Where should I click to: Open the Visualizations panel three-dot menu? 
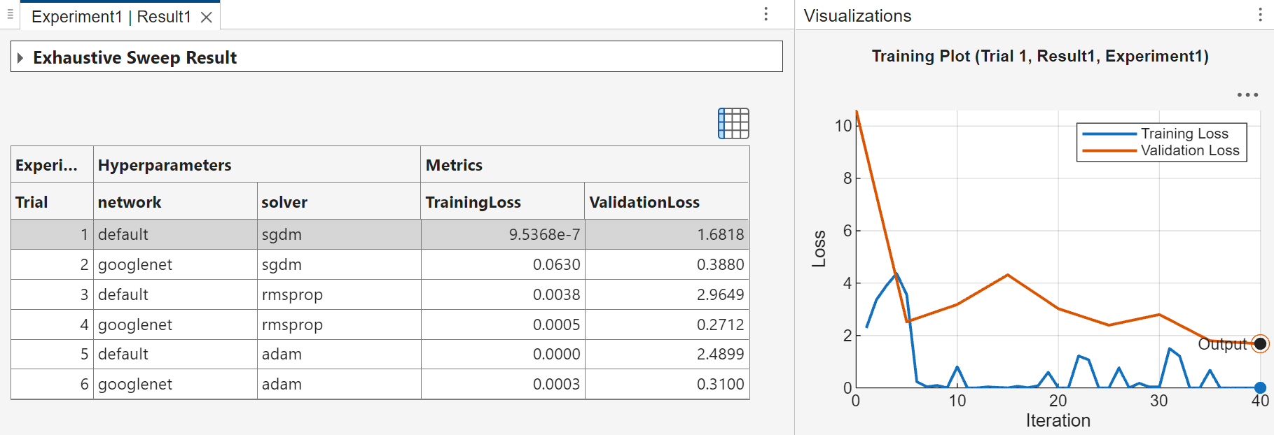point(1260,15)
